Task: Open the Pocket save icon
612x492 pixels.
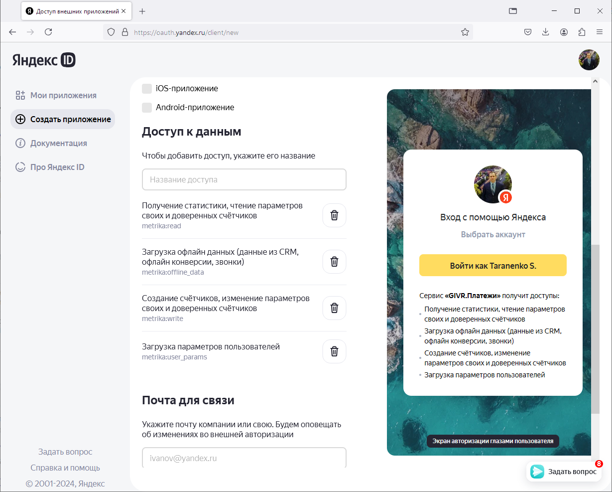Action: (x=528, y=32)
